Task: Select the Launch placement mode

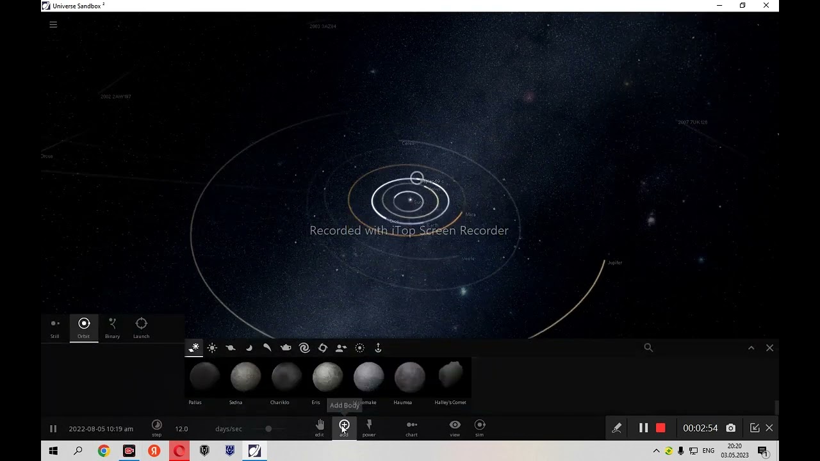Action: pyautogui.click(x=141, y=328)
